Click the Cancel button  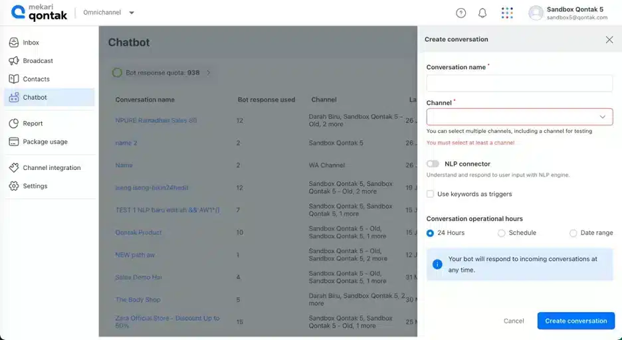(514, 321)
